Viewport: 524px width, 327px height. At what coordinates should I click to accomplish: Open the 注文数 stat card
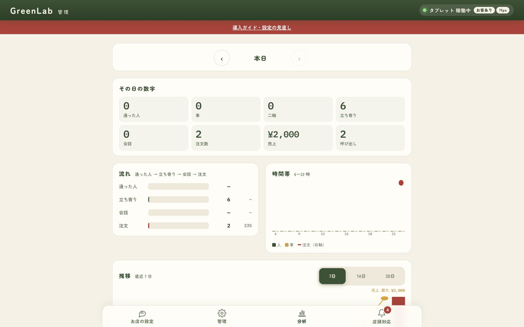pyautogui.click(x=226, y=138)
